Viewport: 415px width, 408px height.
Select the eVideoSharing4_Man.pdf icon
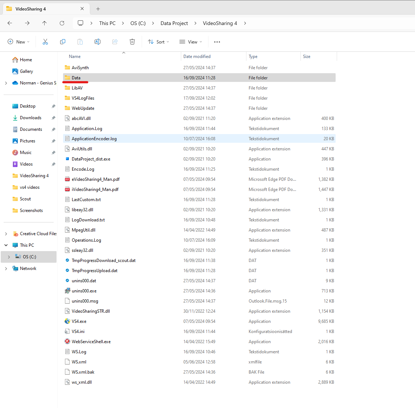[x=67, y=179]
